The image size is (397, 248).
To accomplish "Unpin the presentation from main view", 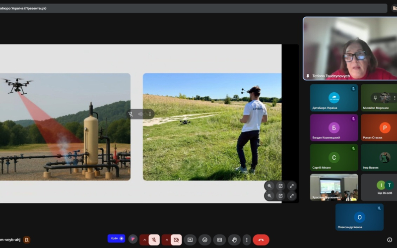I will click(x=131, y=114).
